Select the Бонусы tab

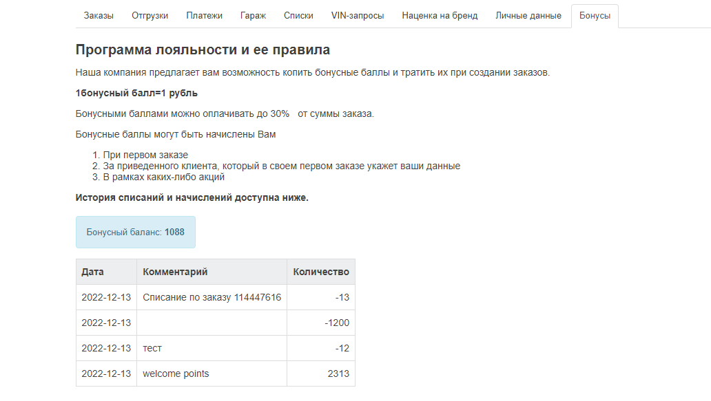595,16
